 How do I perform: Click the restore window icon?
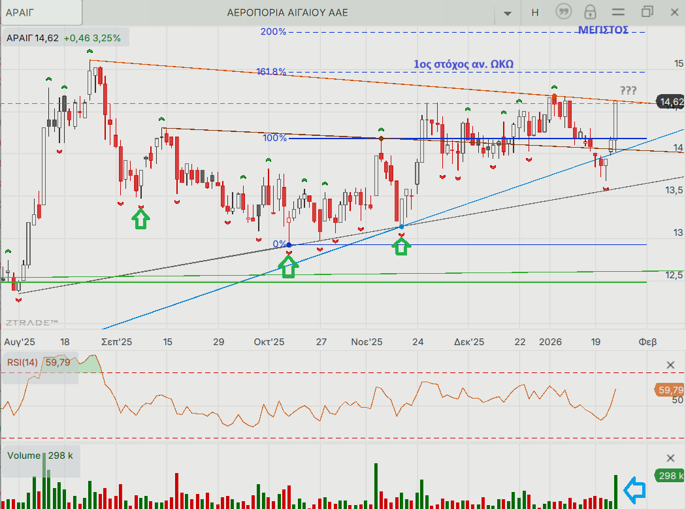point(647,12)
